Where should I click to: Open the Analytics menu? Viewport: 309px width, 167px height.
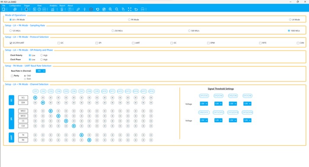pos(53,6)
